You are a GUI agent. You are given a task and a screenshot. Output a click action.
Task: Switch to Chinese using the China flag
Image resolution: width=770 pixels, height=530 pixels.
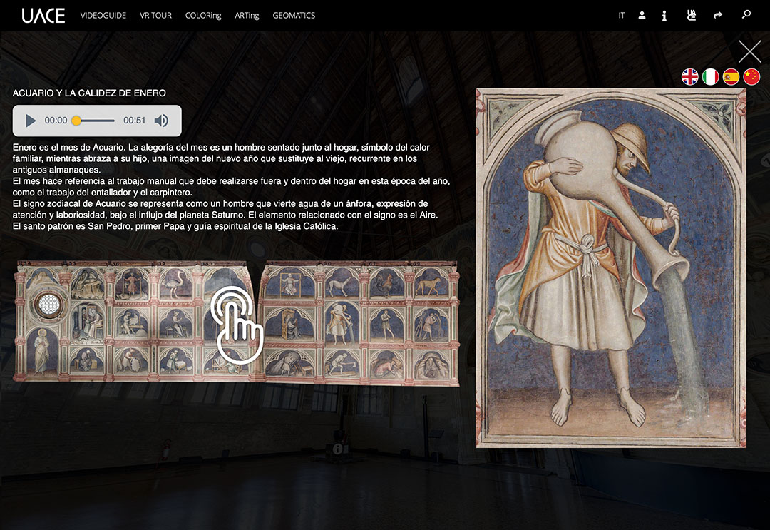751,77
